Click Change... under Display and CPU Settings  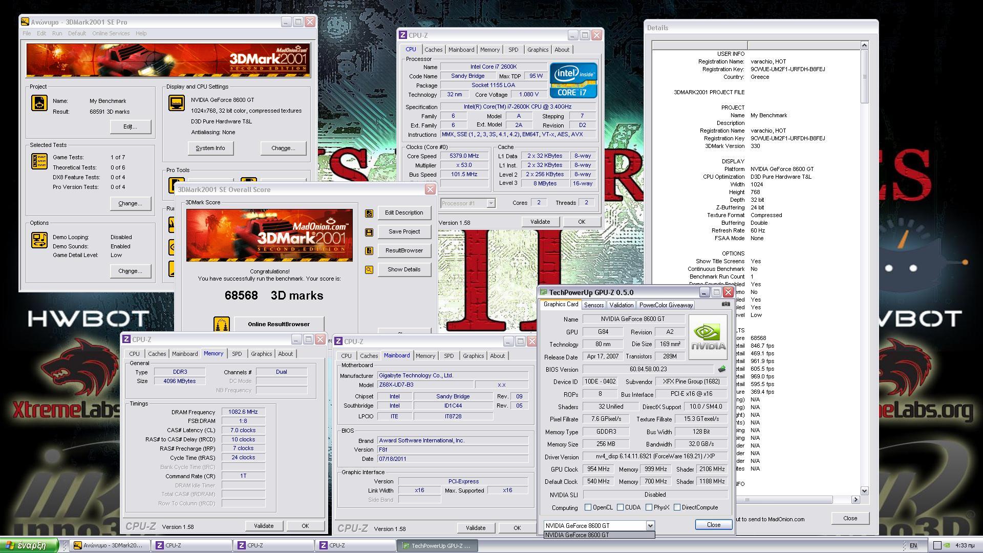tap(283, 148)
